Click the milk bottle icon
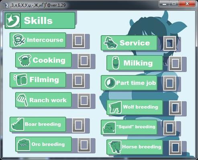This screenshot has height=160, width=198. (x=116, y=63)
